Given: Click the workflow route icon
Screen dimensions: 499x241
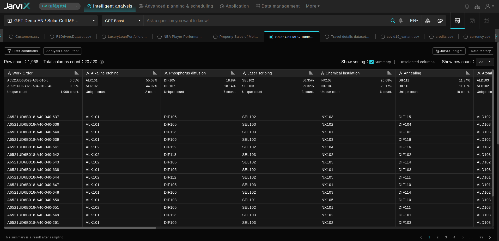Looking at the screenshot, I should tap(486, 21).
